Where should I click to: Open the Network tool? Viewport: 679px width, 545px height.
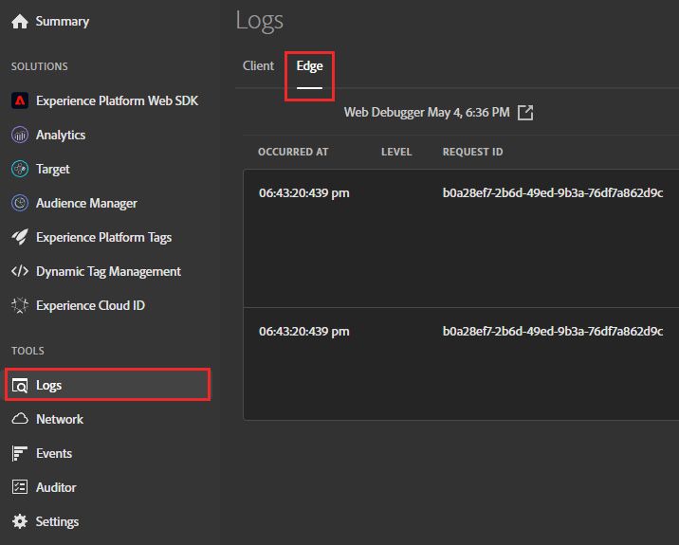click(60, 419)
